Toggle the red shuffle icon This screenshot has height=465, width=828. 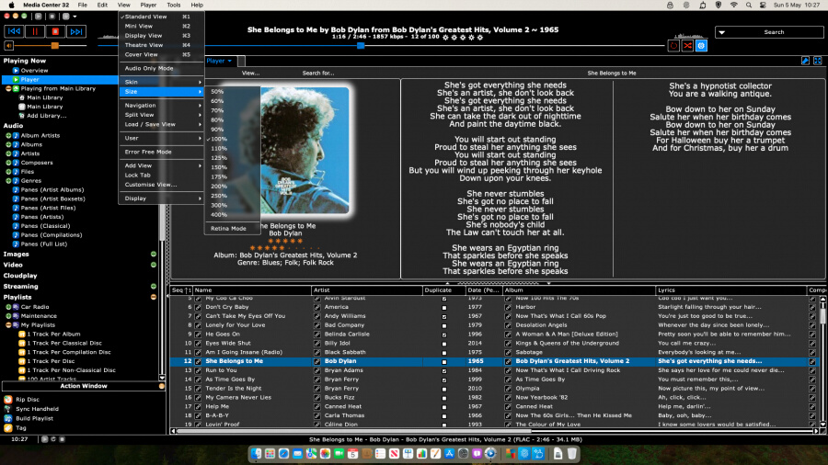pyautogui.click(x=687, y=46)
